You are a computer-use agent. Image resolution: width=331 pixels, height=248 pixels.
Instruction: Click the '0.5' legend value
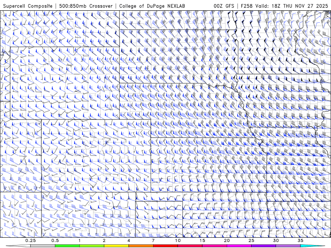click(x=55, y=241)
